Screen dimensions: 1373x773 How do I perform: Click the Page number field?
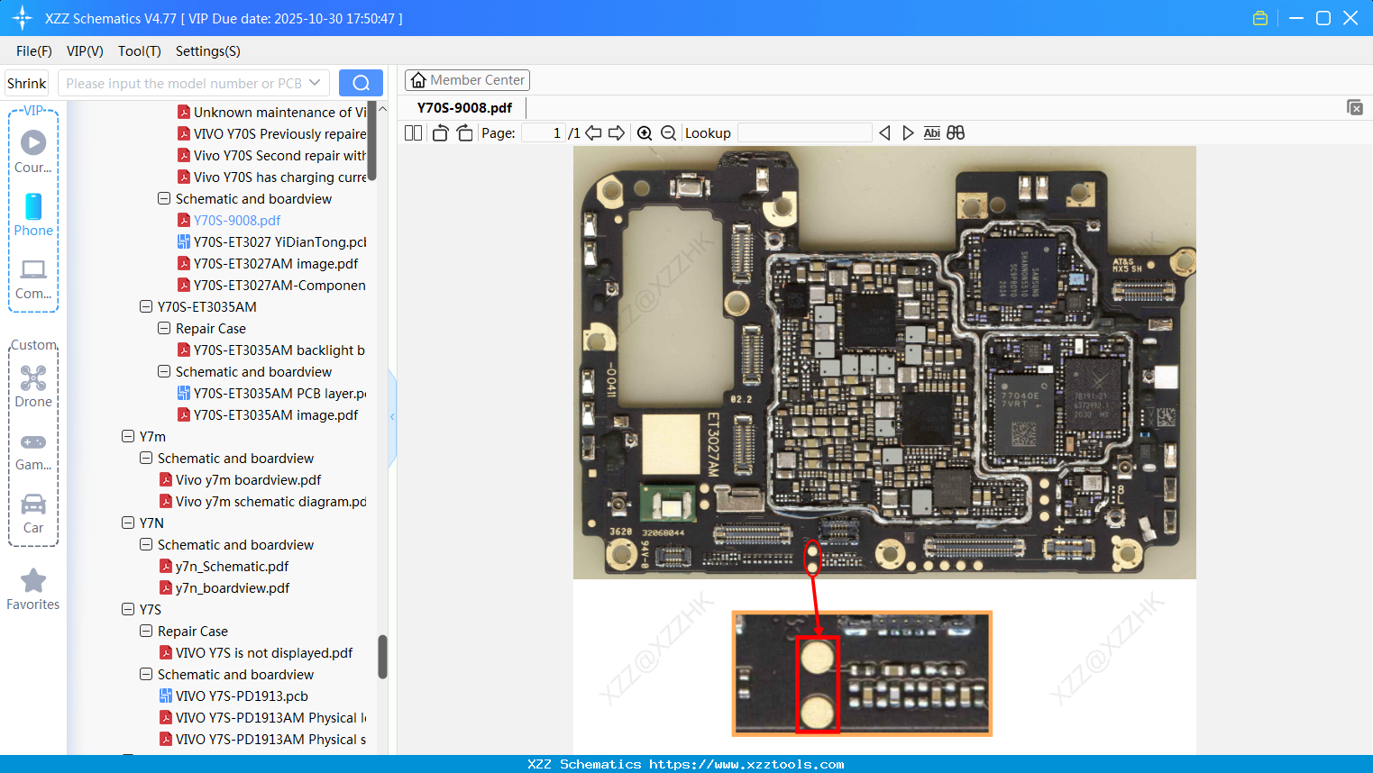pos(544,133)
